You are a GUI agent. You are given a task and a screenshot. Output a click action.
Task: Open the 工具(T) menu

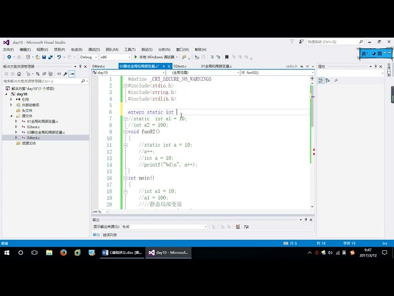[x=130, y=49]
